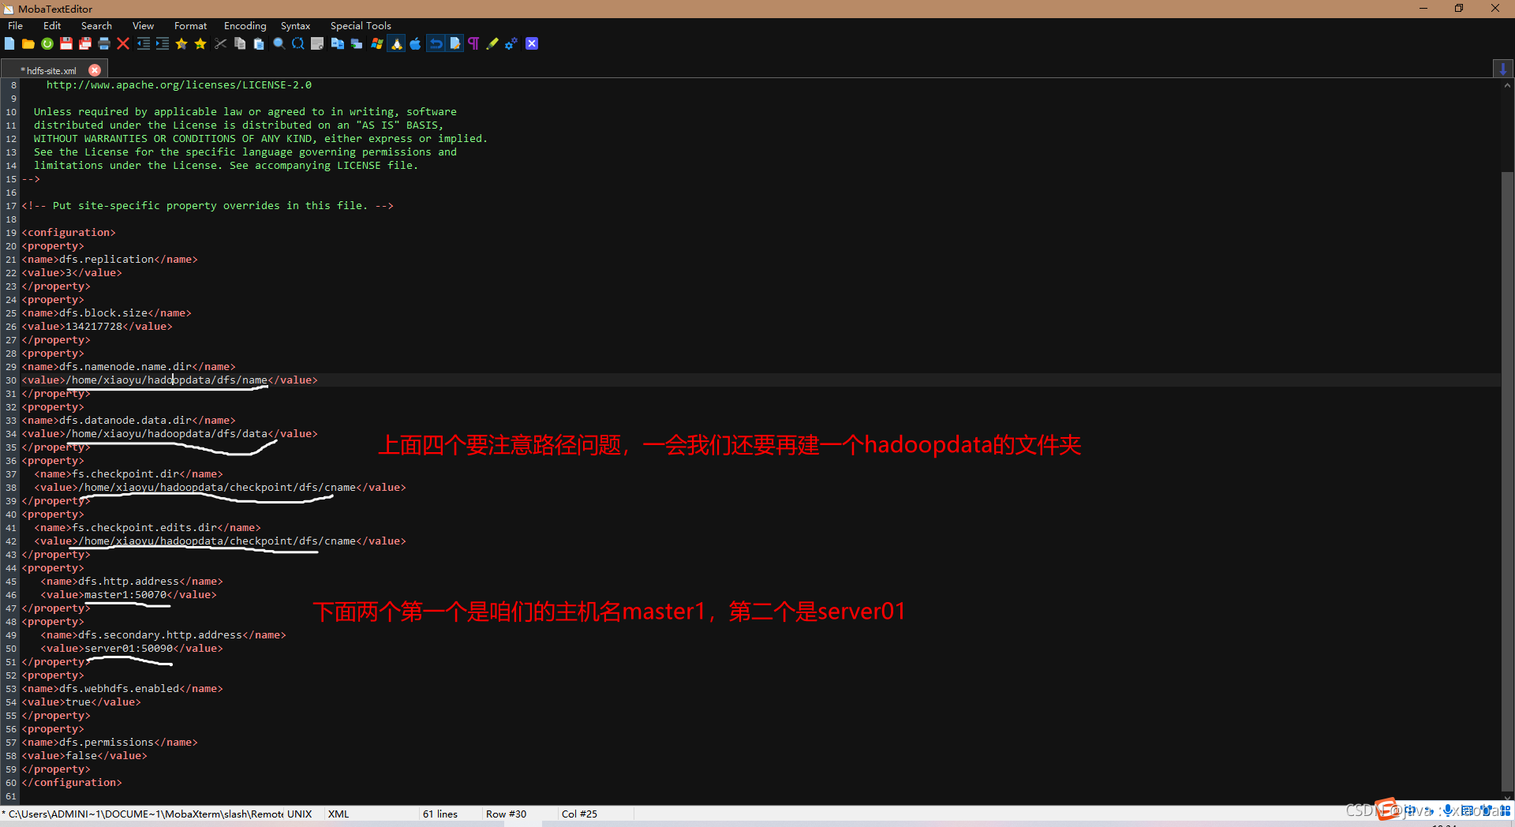Click the dfs.datanode.data.dir line

129,420
